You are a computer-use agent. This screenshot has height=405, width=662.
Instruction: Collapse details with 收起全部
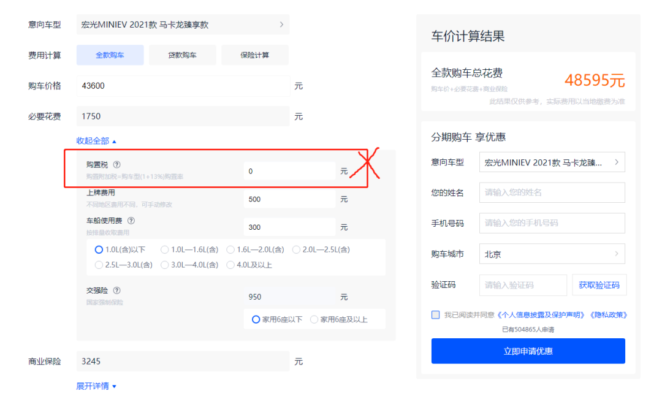[x=96, y=141]
